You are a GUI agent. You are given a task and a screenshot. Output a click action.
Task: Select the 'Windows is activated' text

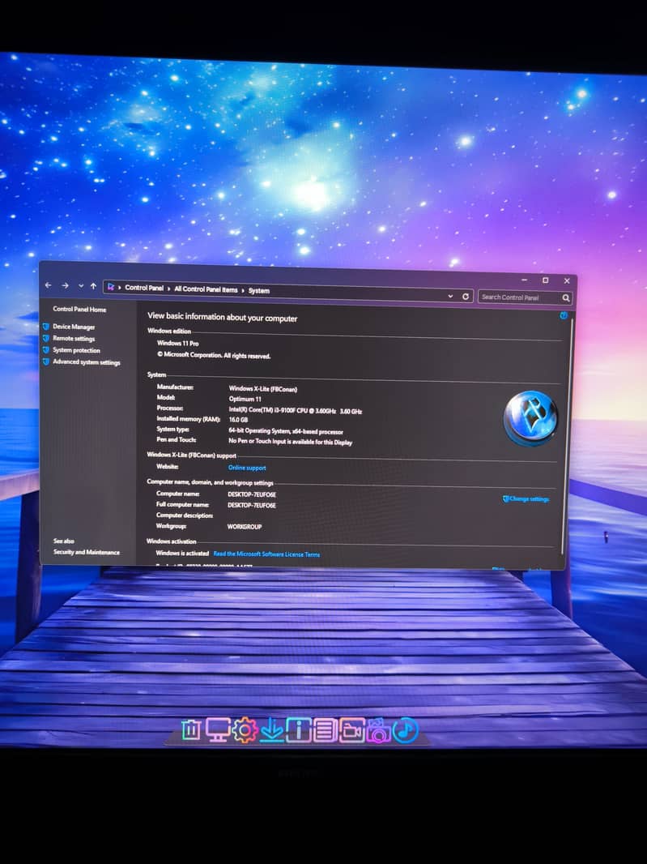pos(182,553)
